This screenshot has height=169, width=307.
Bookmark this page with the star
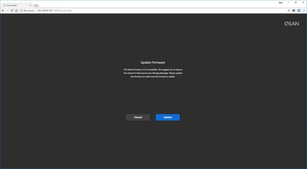[x=288, y=10]
